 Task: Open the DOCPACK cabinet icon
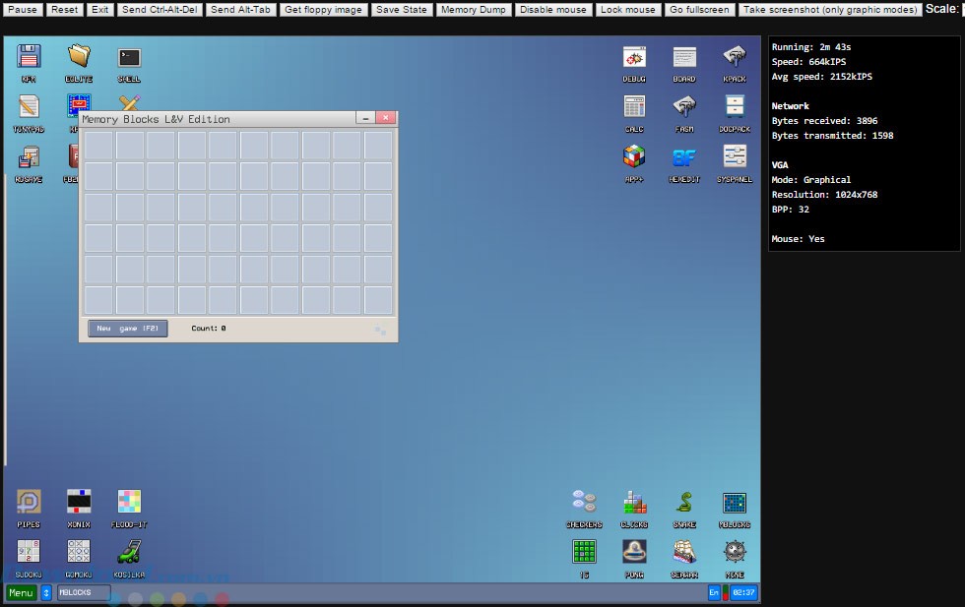point(735,107)
